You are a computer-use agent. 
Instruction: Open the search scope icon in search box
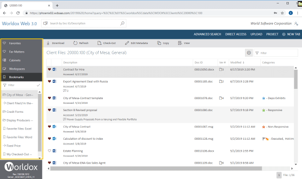pyautogui.click(x=45, y=23)
